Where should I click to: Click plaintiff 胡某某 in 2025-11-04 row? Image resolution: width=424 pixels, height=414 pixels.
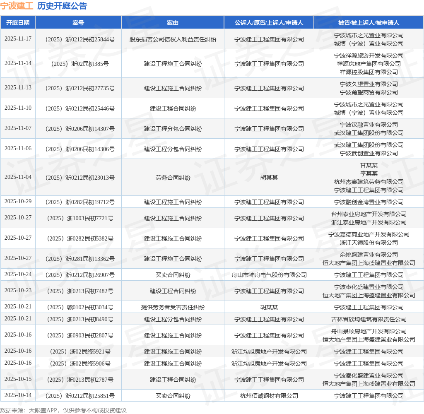(x=269, y=178)
